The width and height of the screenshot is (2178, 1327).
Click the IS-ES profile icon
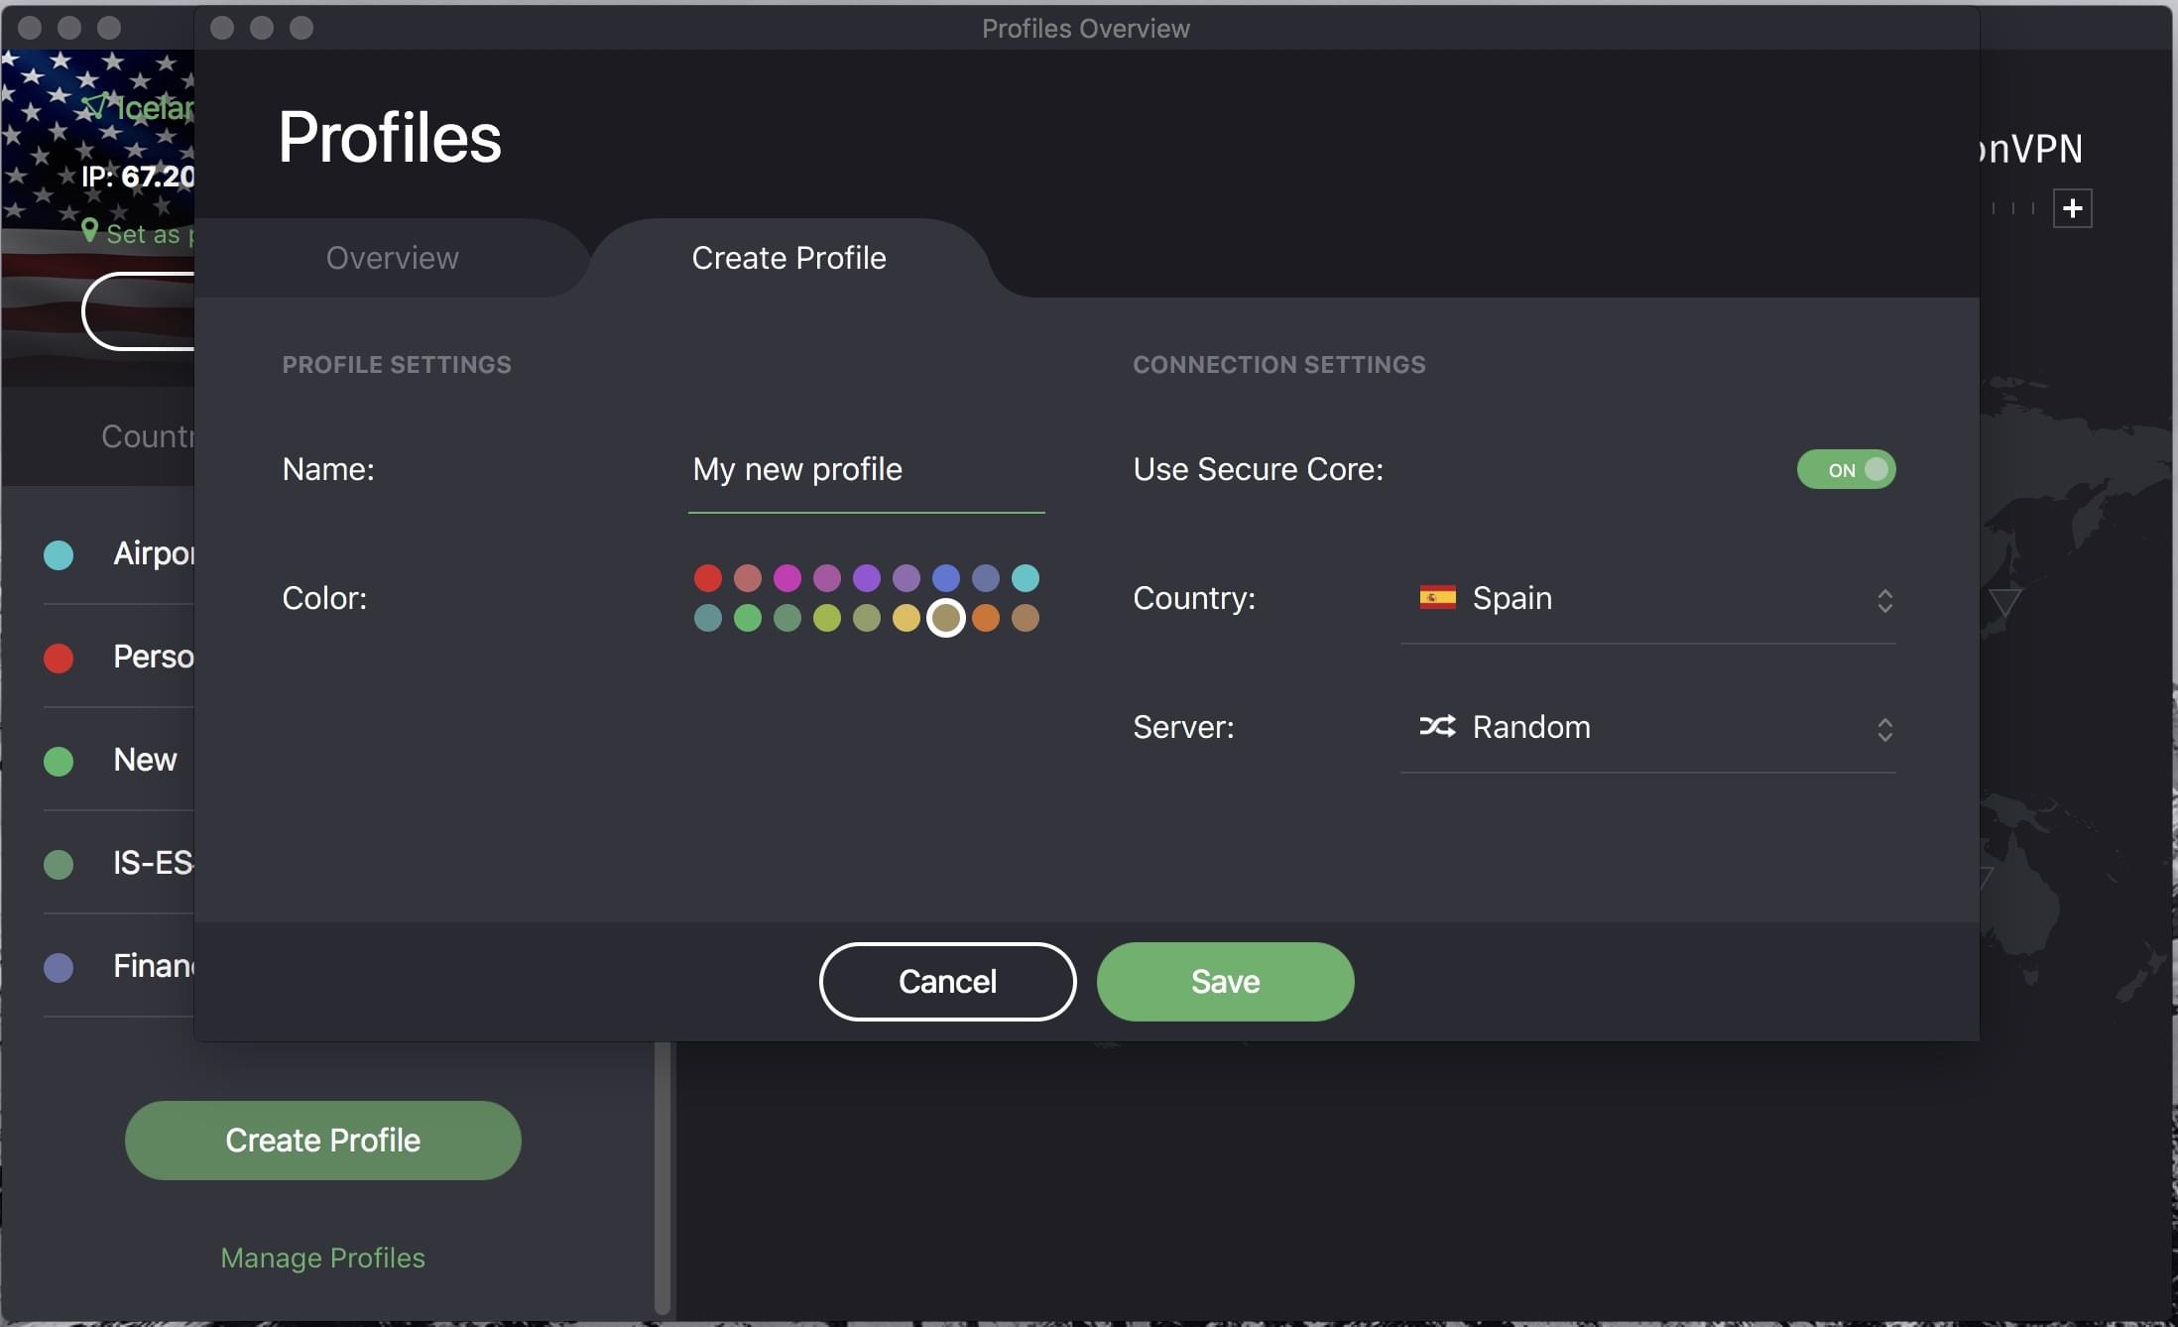click(x=60, y=860)
